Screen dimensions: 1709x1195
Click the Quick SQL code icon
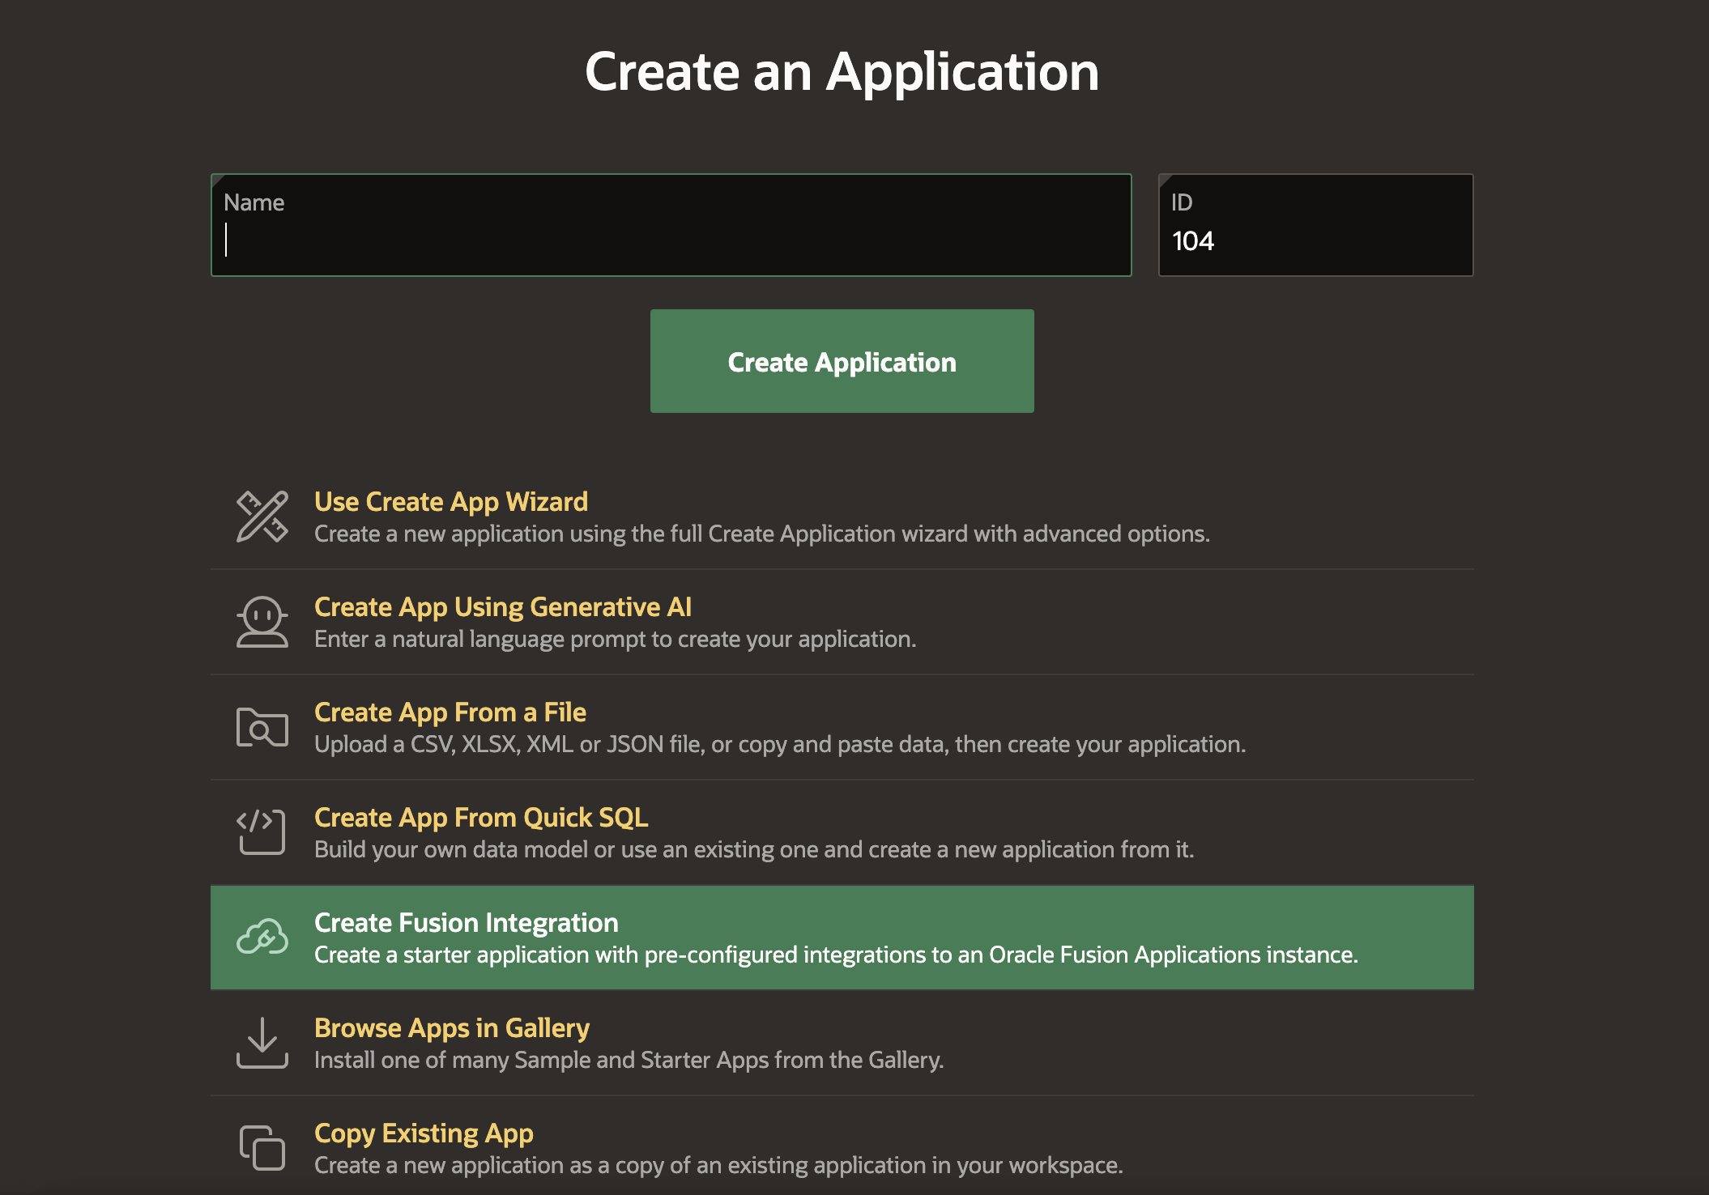tap(262, 832)
